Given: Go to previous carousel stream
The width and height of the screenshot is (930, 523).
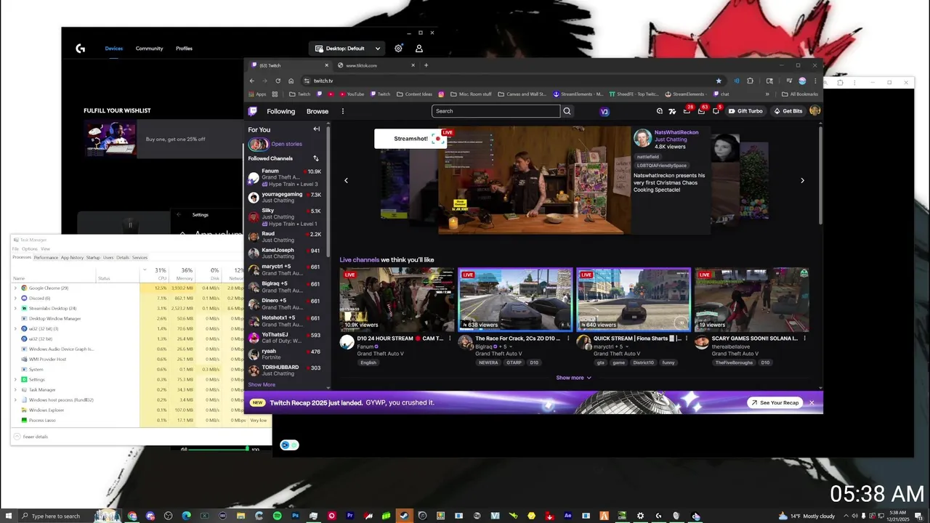Looking at the screenshot, I should click(346, 180).
